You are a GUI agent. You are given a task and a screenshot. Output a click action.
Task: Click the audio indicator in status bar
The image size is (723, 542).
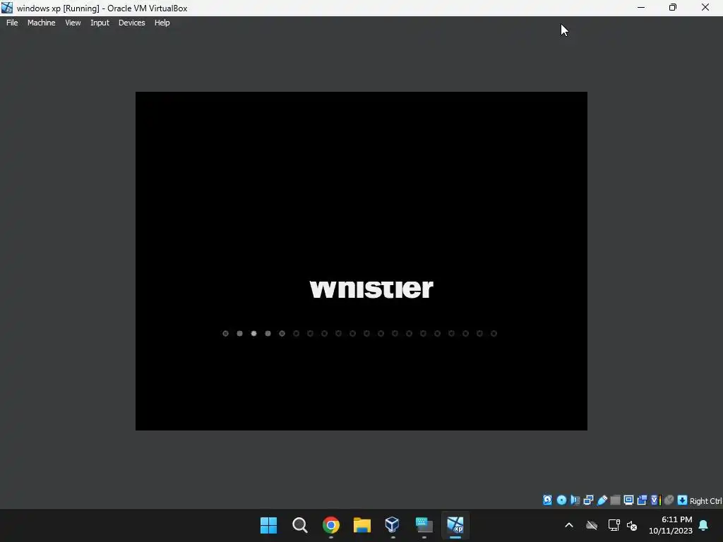[575, 500]
